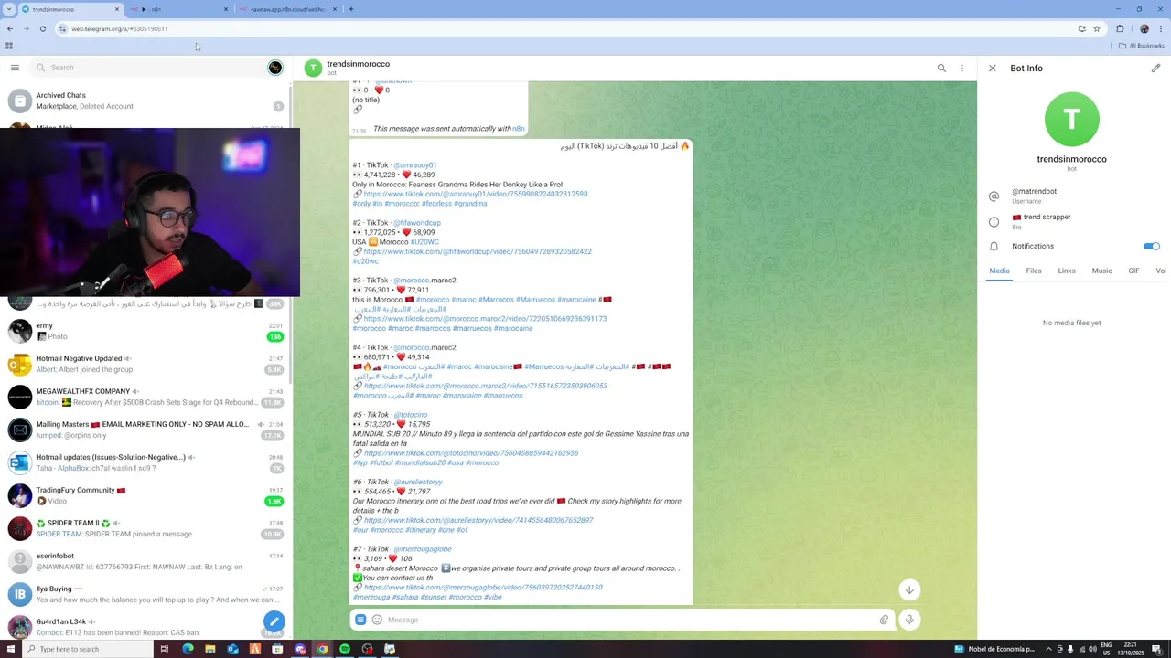Reload the Telegram page
The width and height of the screenshot is (1171, 658).
tap(42, 28)
